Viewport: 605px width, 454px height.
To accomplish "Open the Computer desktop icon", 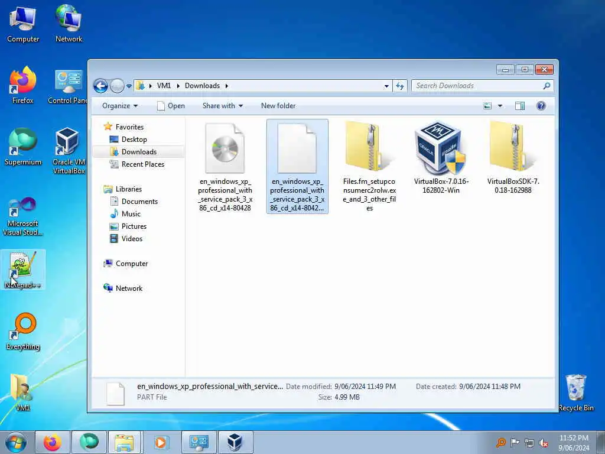I will pos(23,24).
